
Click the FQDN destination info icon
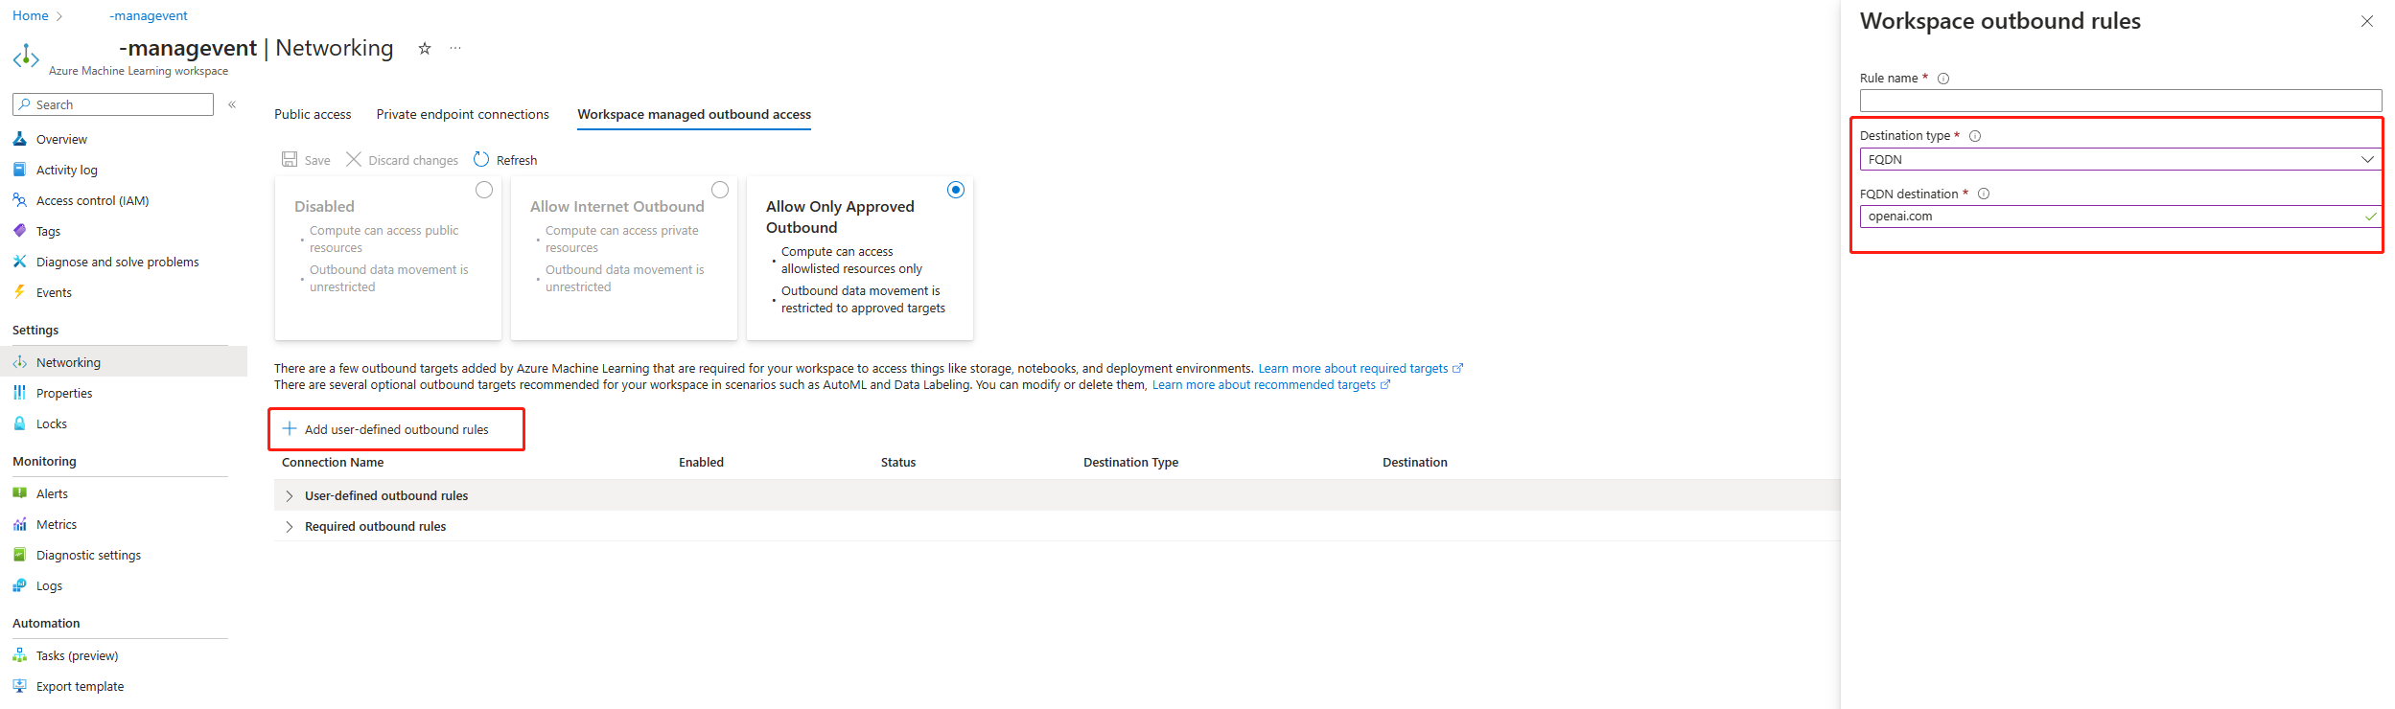(x=1984, y=194)
